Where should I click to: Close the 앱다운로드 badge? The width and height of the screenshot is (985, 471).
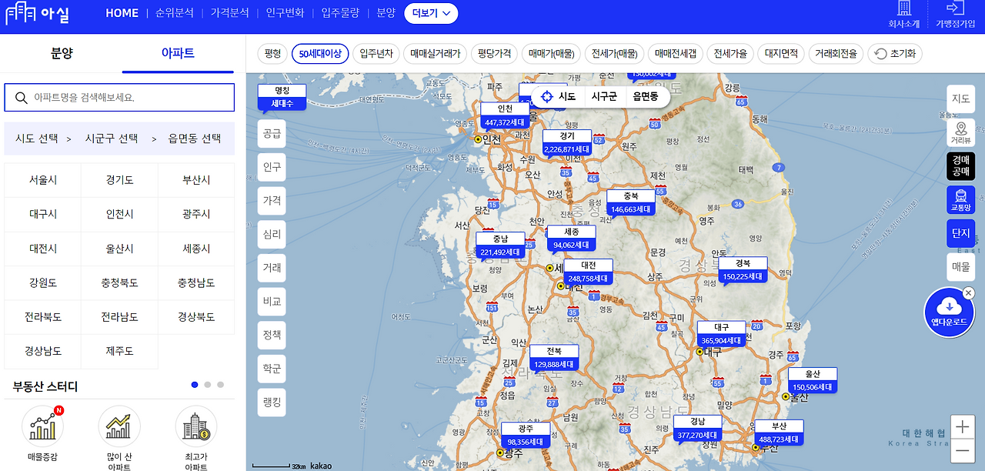click(x=969, y=292)
